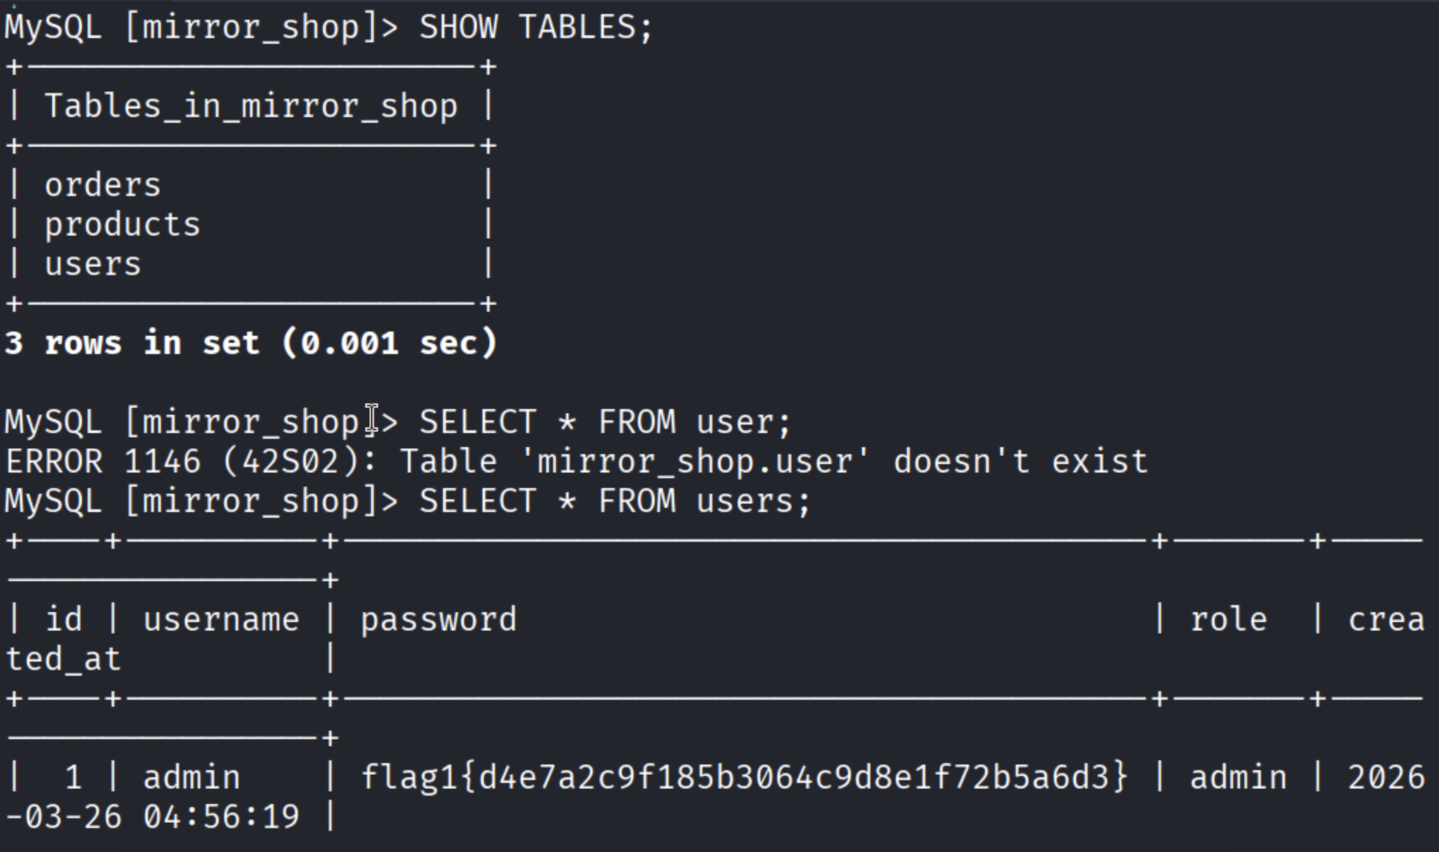Screen dimensions: 1439x852
Task: Select the users table name in list
Action: click(x=93, y=265)
